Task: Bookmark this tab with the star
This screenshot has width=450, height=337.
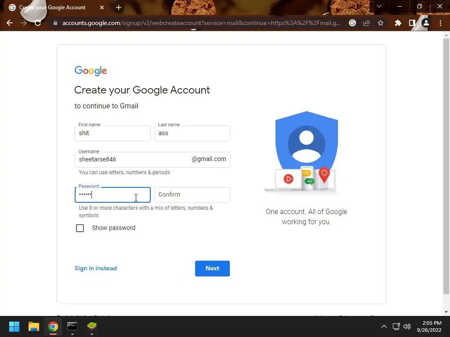Action: pos(381,23)
